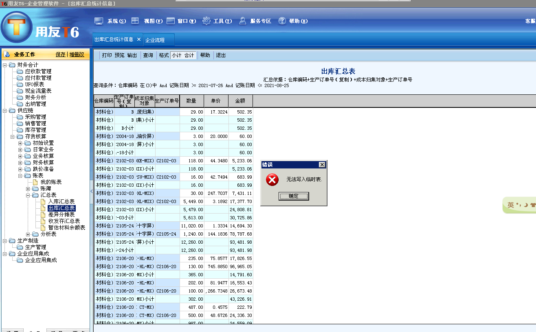536x332 pixels.
Task: Select 库存管理 in the tree
Action: click(35, 130)
